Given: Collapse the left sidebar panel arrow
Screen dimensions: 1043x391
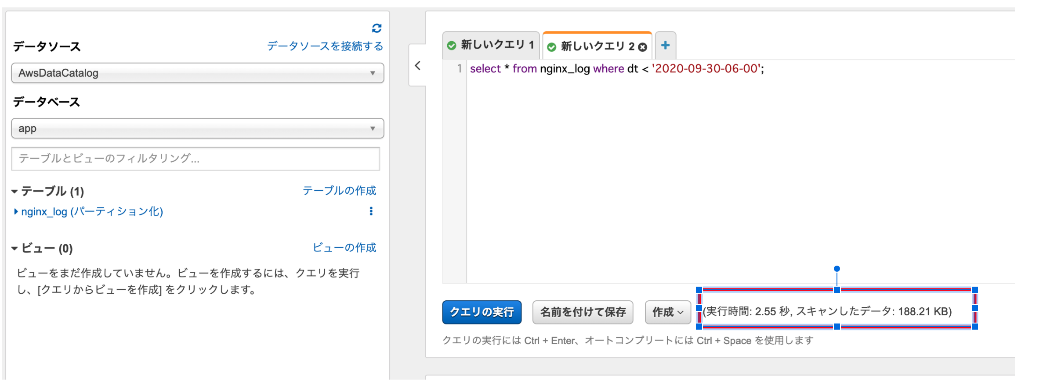Looking at the screenshot, I should point(417,66).
